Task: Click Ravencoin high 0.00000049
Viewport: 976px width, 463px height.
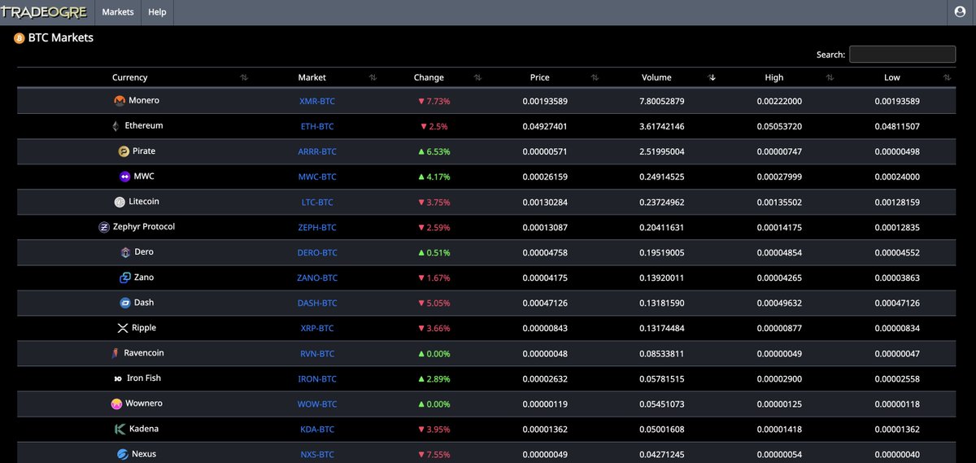Action: tap(779, 354)
